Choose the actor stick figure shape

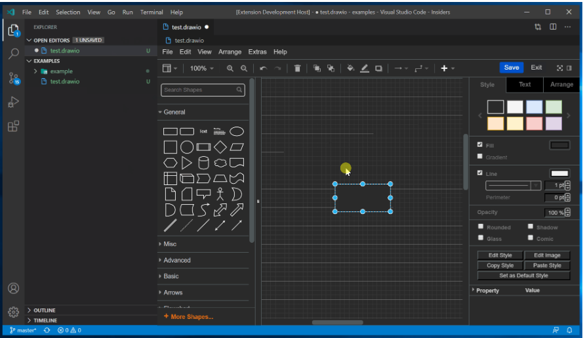[220, 194]
